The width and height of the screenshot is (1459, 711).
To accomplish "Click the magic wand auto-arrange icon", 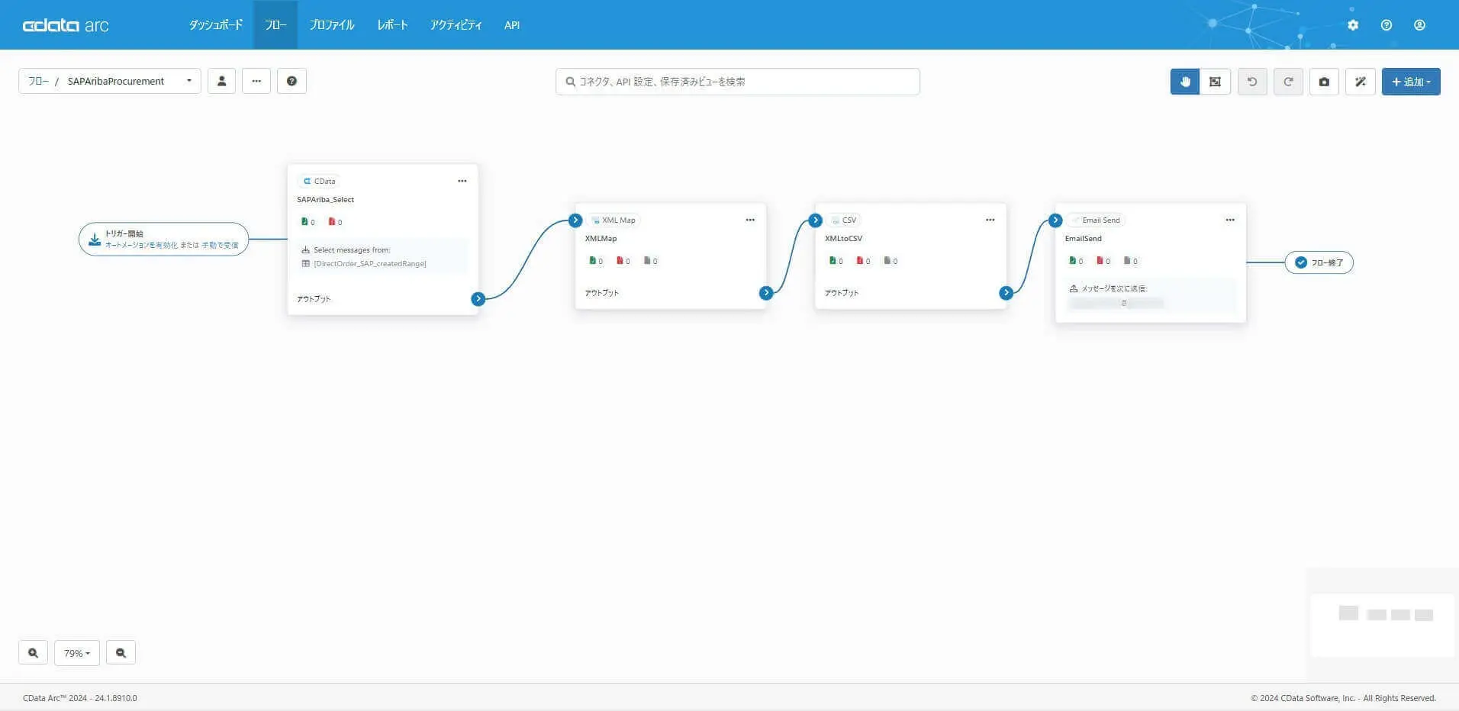I will pyautogui.click(x=1361, y=82).
